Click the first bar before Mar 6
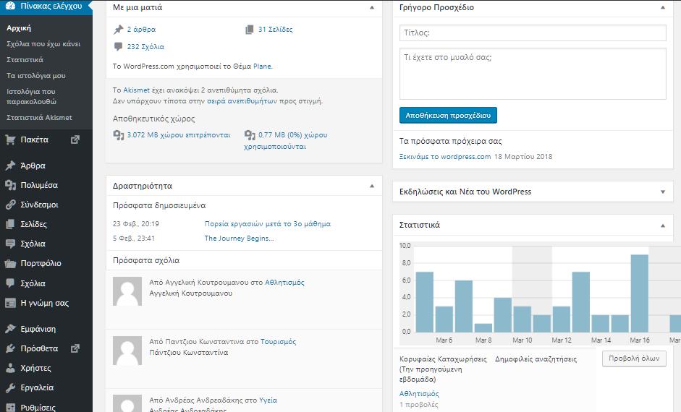Viewport: 681px width, 412px height. [424, 302]
